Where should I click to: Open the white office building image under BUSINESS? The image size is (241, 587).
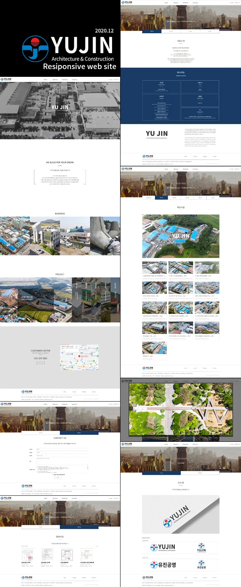pos(45,236)
